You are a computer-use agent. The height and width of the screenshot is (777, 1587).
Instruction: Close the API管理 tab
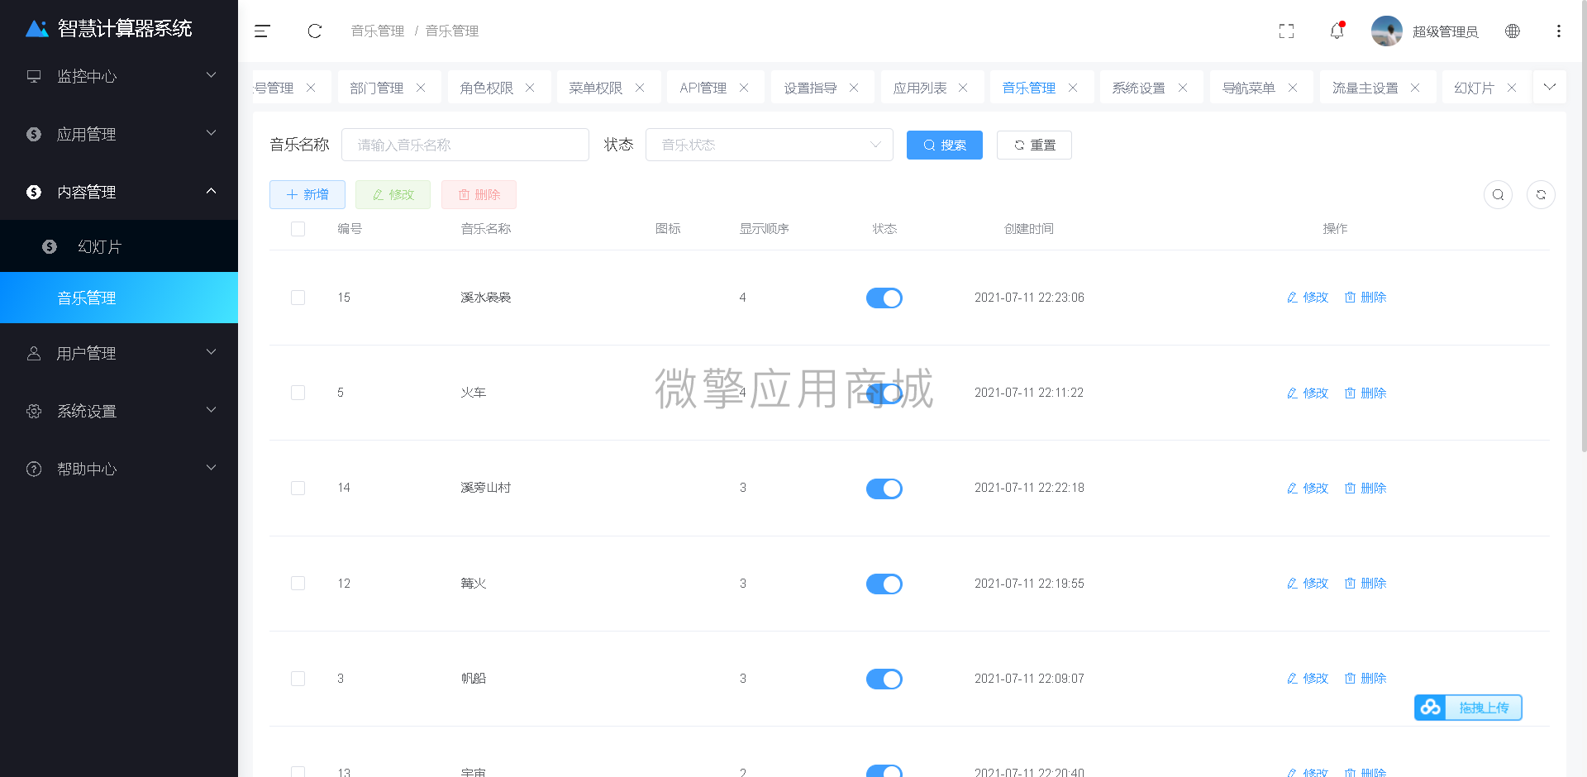[744, 88]
